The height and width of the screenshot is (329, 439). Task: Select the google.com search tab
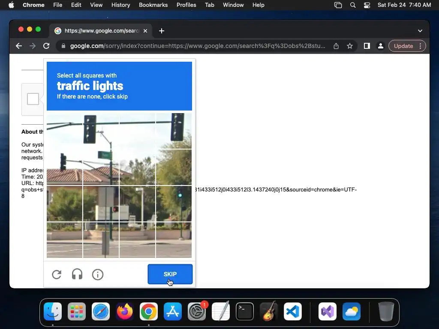pos(101,31)
